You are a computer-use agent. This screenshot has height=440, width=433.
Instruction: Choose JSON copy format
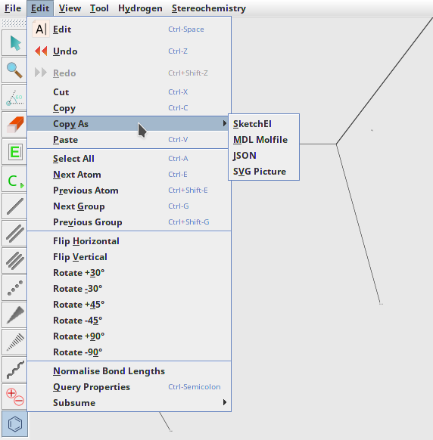[264, 156]
